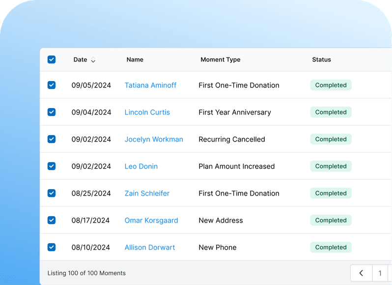Click the Moment Type column header
Viewport: 392px width, 285px height.
click(x=221, y=59)
